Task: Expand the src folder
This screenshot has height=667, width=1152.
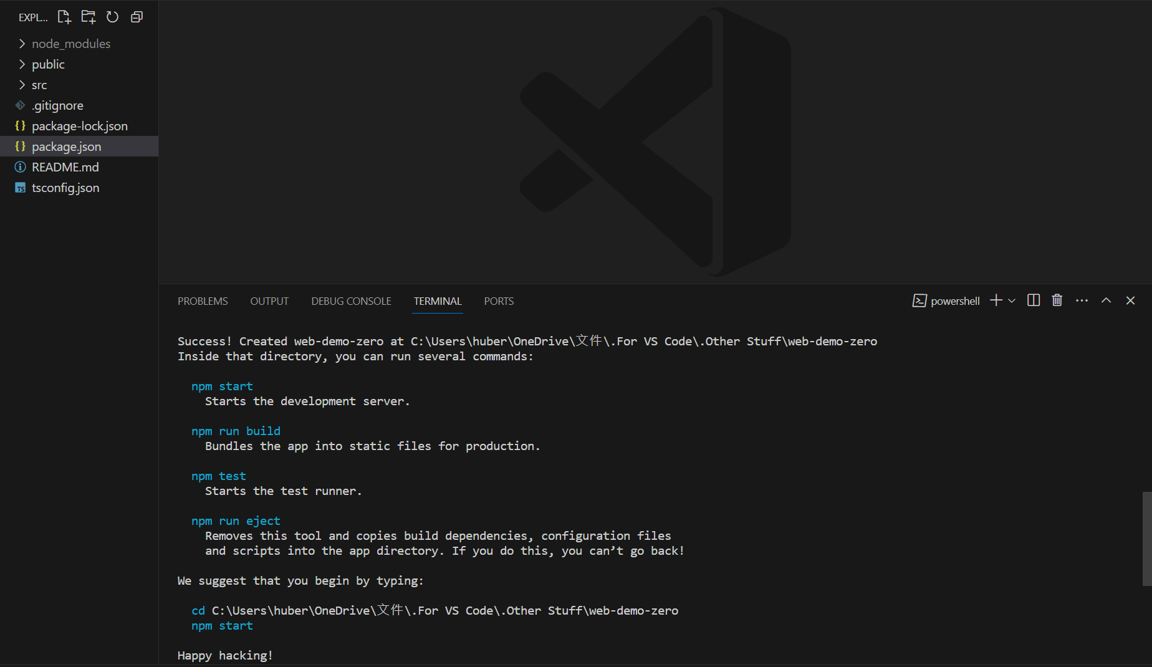Action: [x=79, y=85]
